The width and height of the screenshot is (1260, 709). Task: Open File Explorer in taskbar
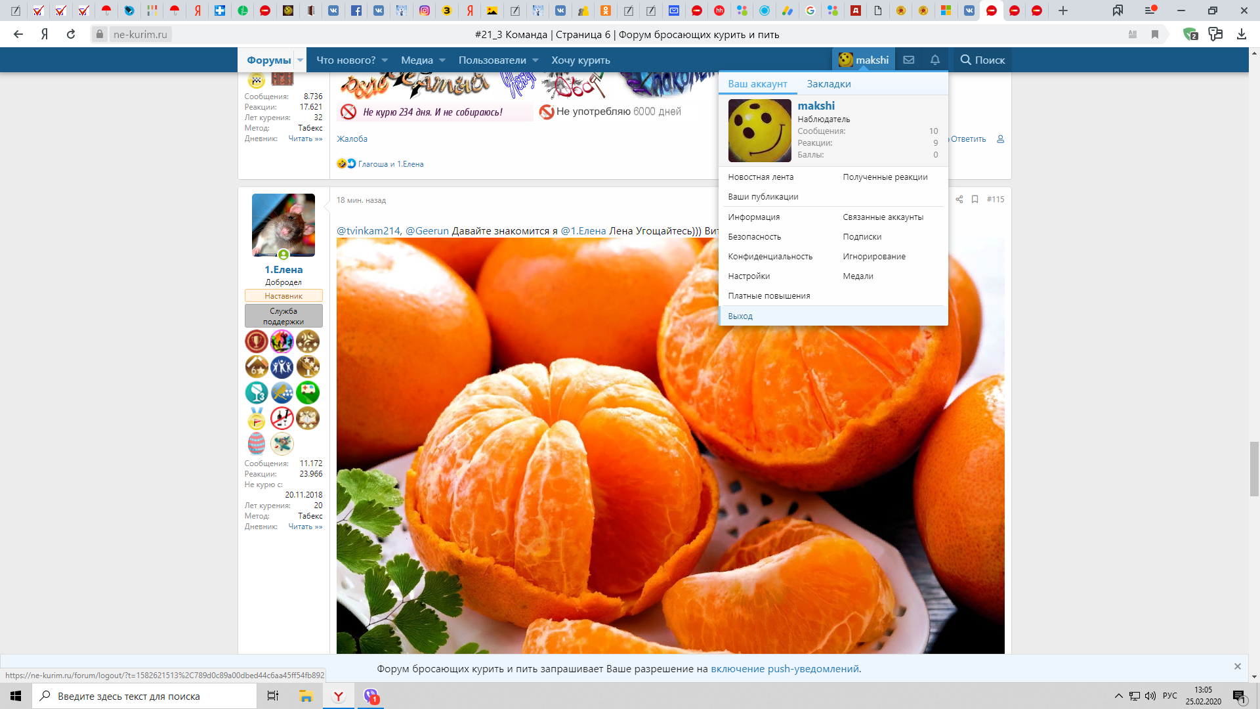(x=306, y=696)
